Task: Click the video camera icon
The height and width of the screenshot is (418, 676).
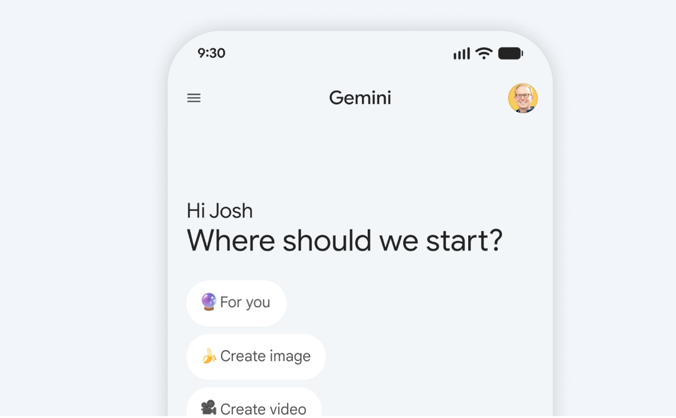Action: [x=208, y=408]
